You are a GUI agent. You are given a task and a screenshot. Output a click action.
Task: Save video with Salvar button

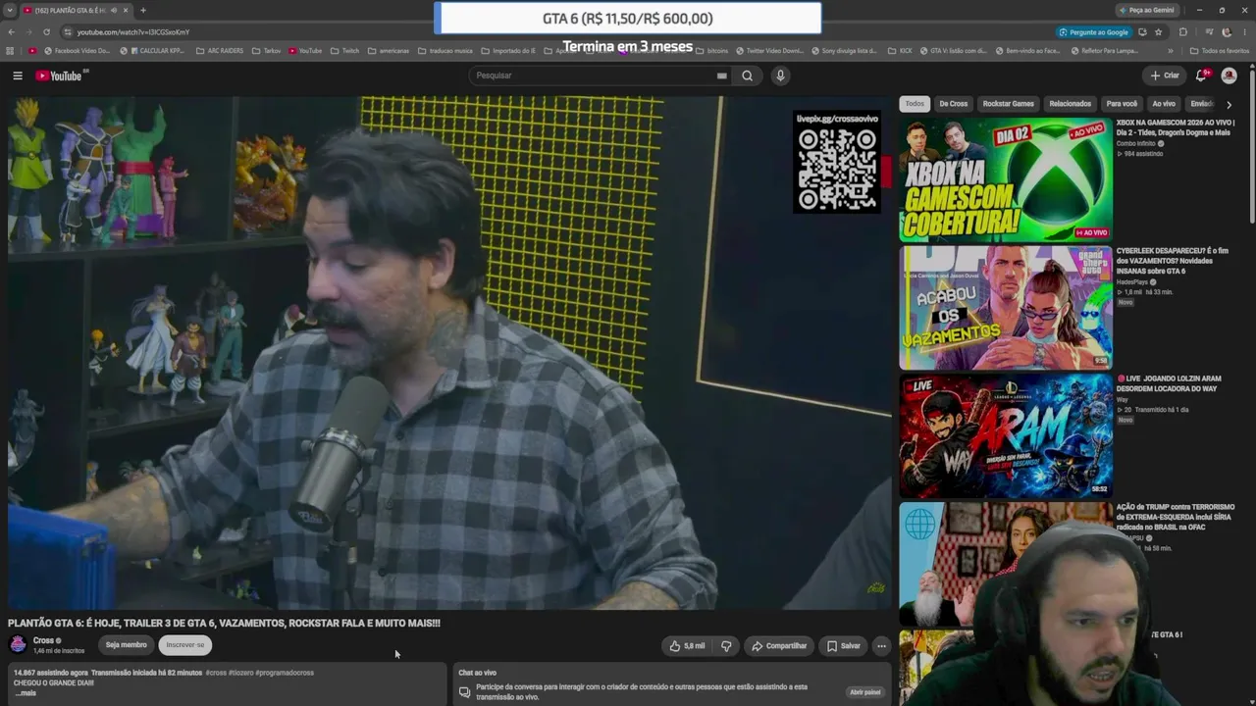coord(843,646)
